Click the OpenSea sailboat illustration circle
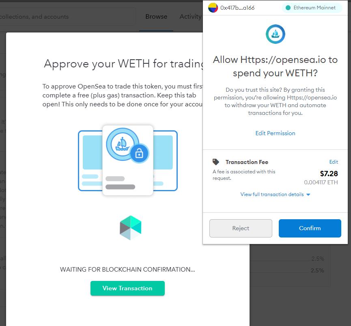 122,144
